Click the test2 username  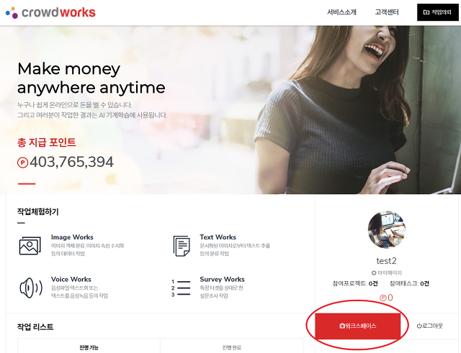387,260
